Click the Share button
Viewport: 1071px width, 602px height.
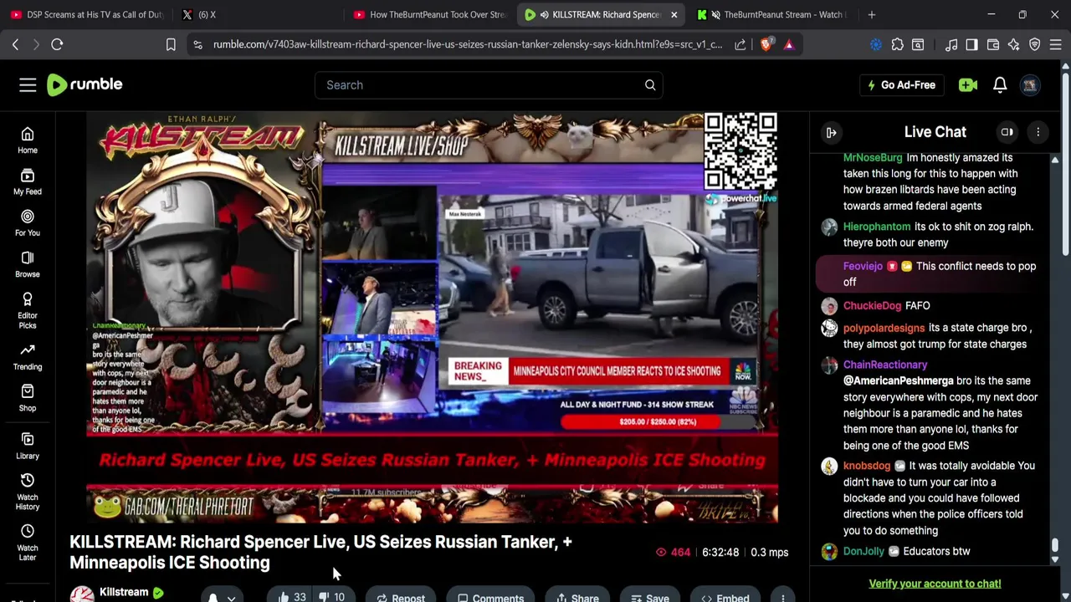click(x=576, y=597)
